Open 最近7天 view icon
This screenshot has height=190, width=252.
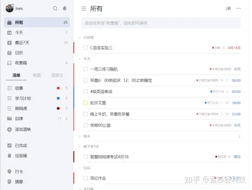tap(9, 43)
